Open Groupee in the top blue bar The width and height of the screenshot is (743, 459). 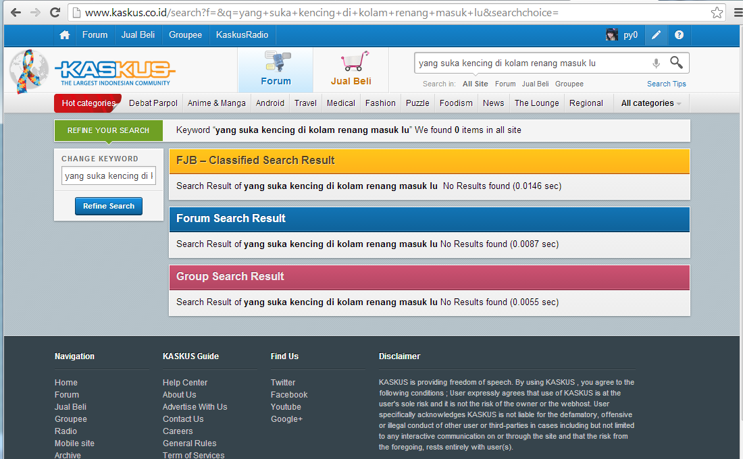[185, 35]
